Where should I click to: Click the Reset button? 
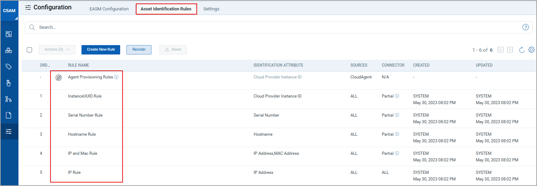point(173,50)
